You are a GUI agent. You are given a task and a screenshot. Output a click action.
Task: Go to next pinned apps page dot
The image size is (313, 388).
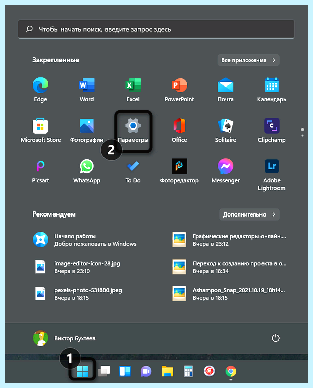(x=302, y=136)
